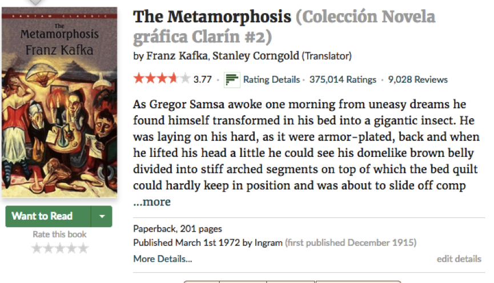Open the Rating Details link
The image size is (494, 283).
(x=271, y=80)
